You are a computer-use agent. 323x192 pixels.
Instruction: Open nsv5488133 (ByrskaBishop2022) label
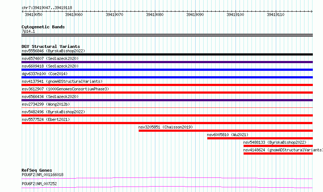[275, 142]
